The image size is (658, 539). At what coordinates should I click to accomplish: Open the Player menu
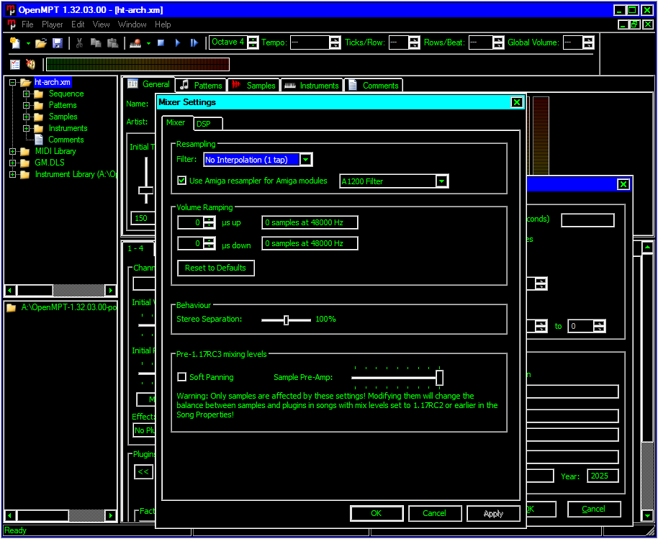53,24
